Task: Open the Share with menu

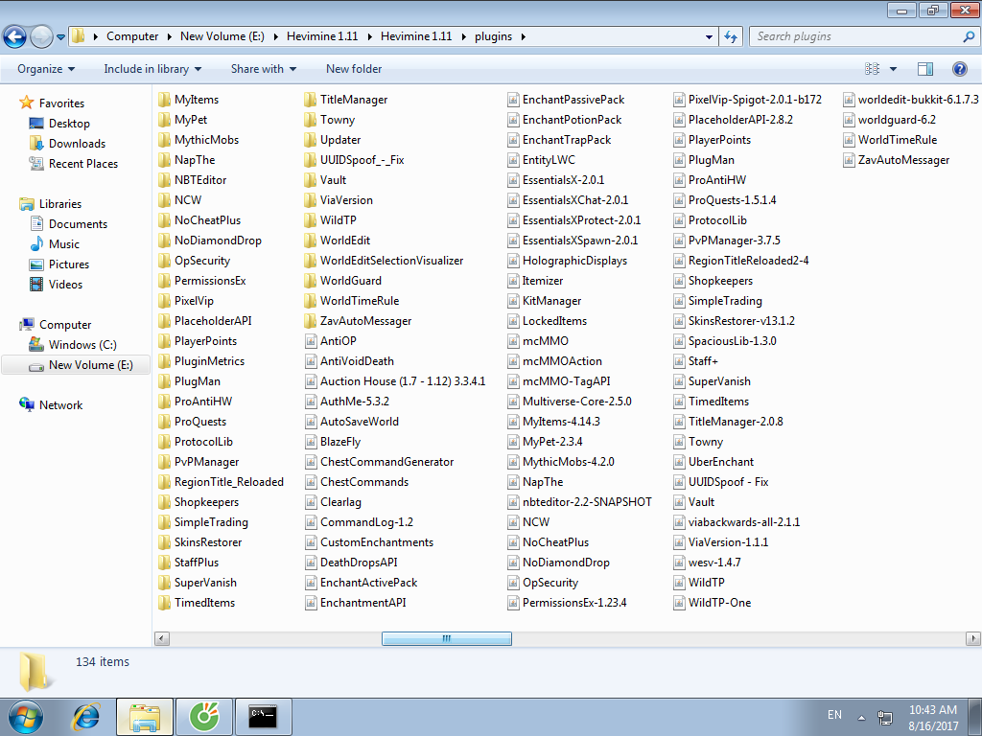Action: click(x=263, y=69)
